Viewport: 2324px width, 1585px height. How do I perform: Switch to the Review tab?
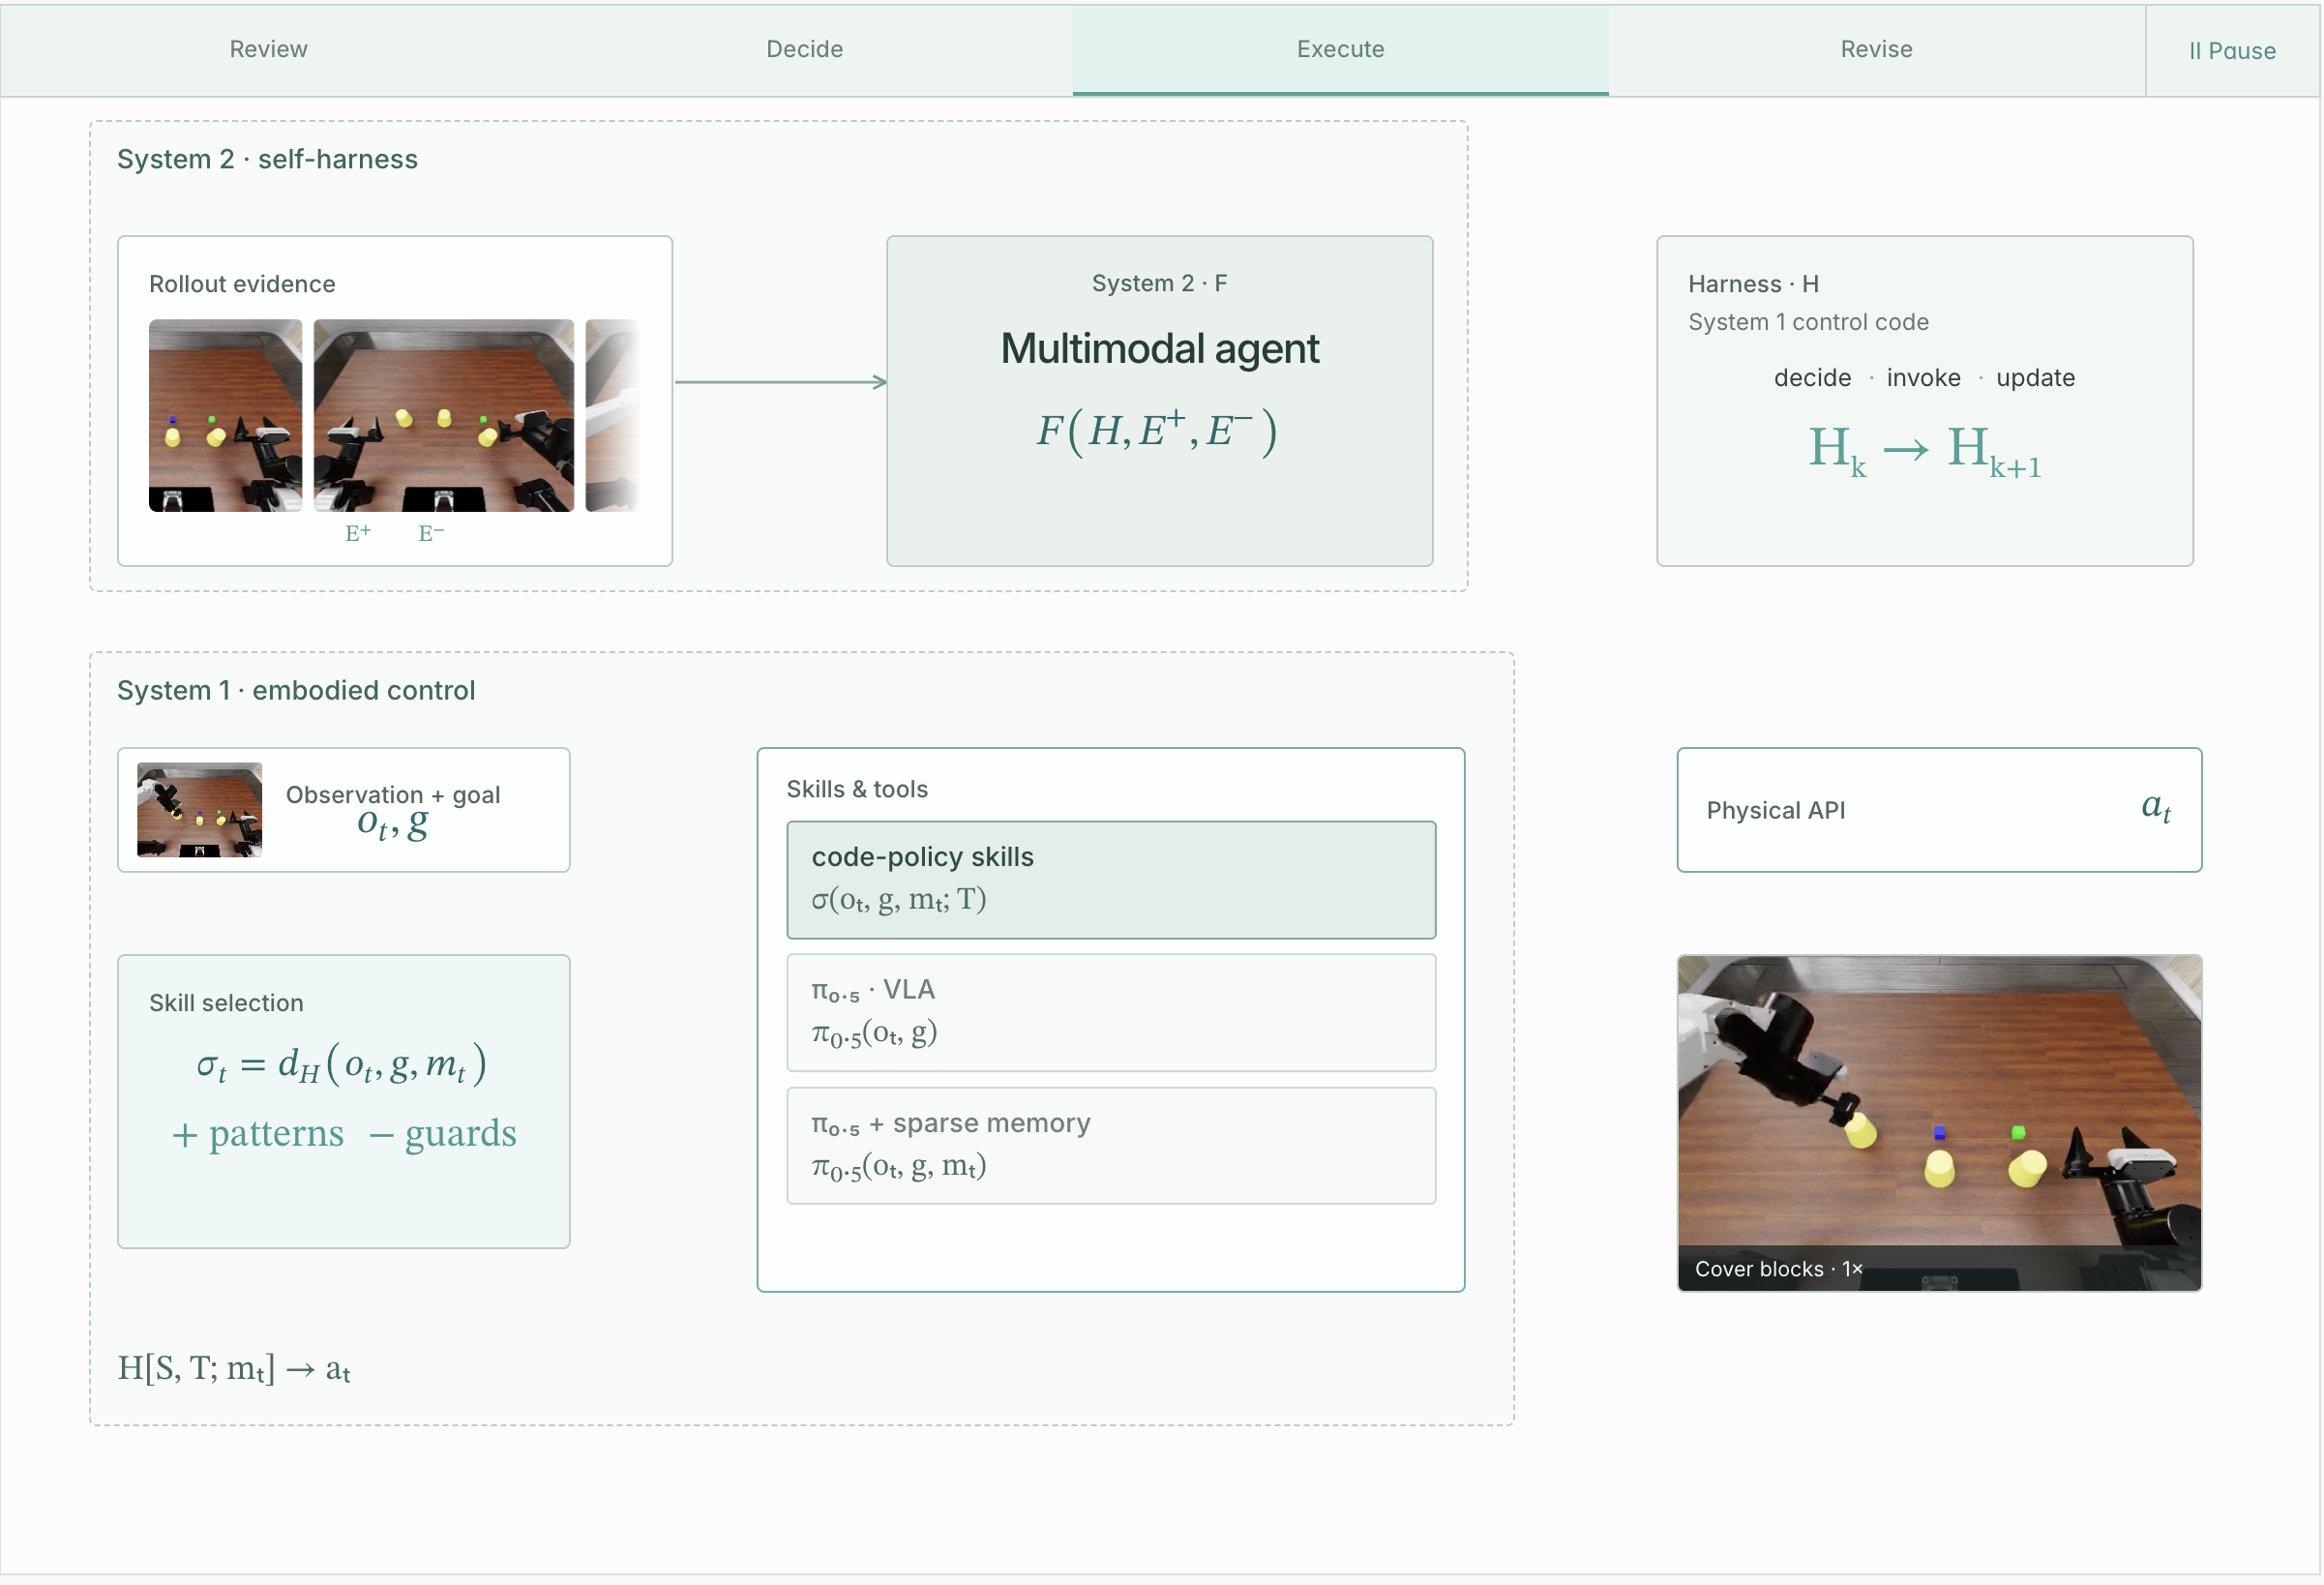268,49
